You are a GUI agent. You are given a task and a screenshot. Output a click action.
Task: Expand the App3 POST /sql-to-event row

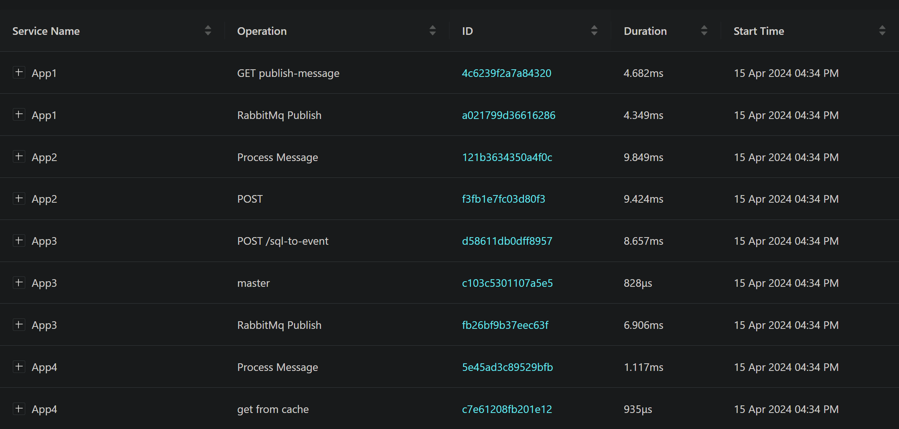point(19,241)
